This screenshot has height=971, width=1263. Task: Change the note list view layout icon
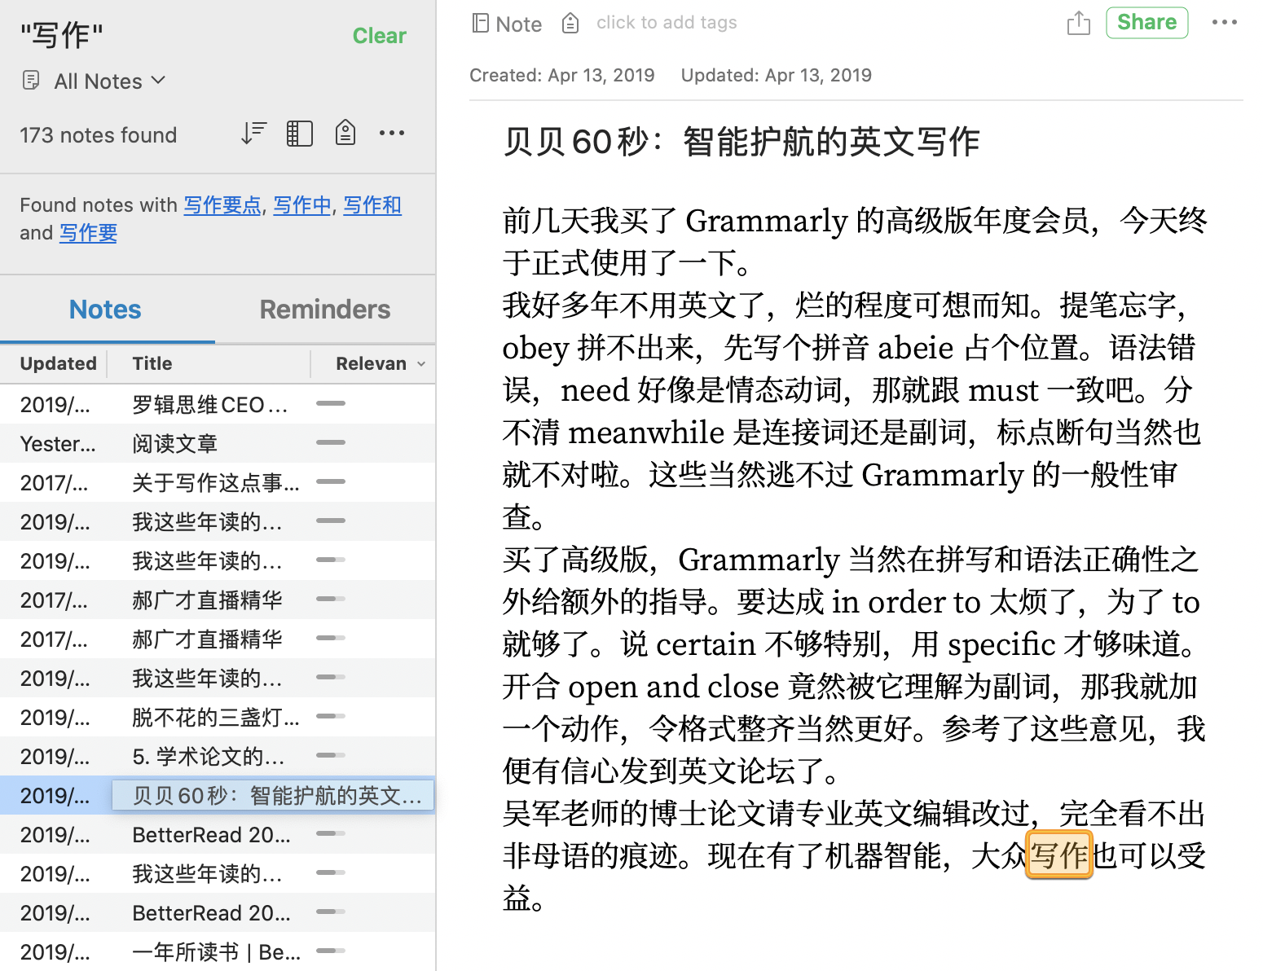[x=299, y=134]
